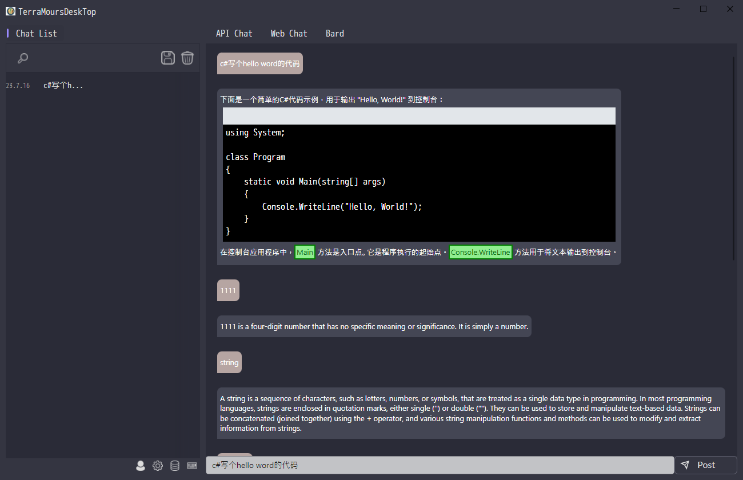This screenshot has height=480, width=743.
Task: Save chats with the floppy disk icon
Action: [167, 58]
